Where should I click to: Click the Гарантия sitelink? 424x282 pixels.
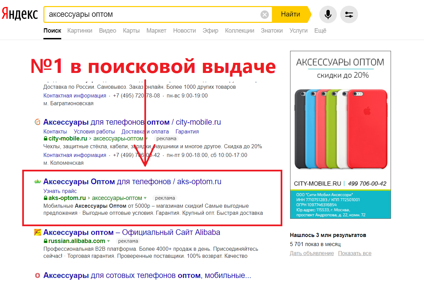pos(187,131)
